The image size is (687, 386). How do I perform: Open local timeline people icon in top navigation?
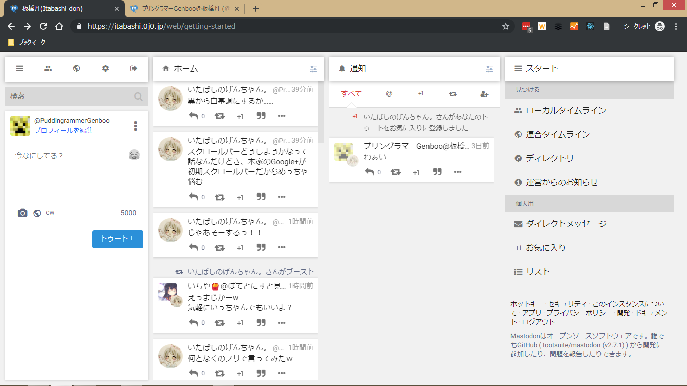48,69
